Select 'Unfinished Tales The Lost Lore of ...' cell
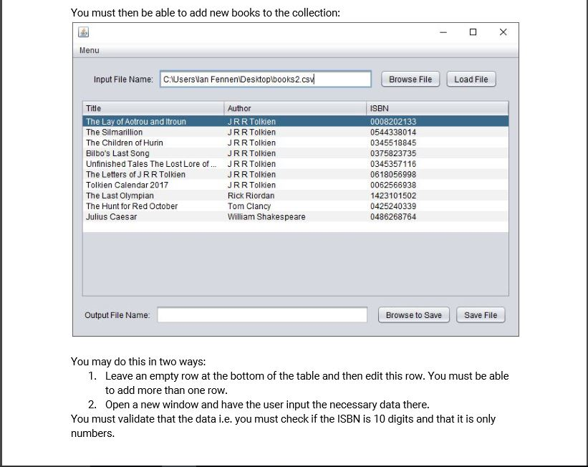Image resolution: width=588 pixels, height=467 pixels. click(153, 164)
